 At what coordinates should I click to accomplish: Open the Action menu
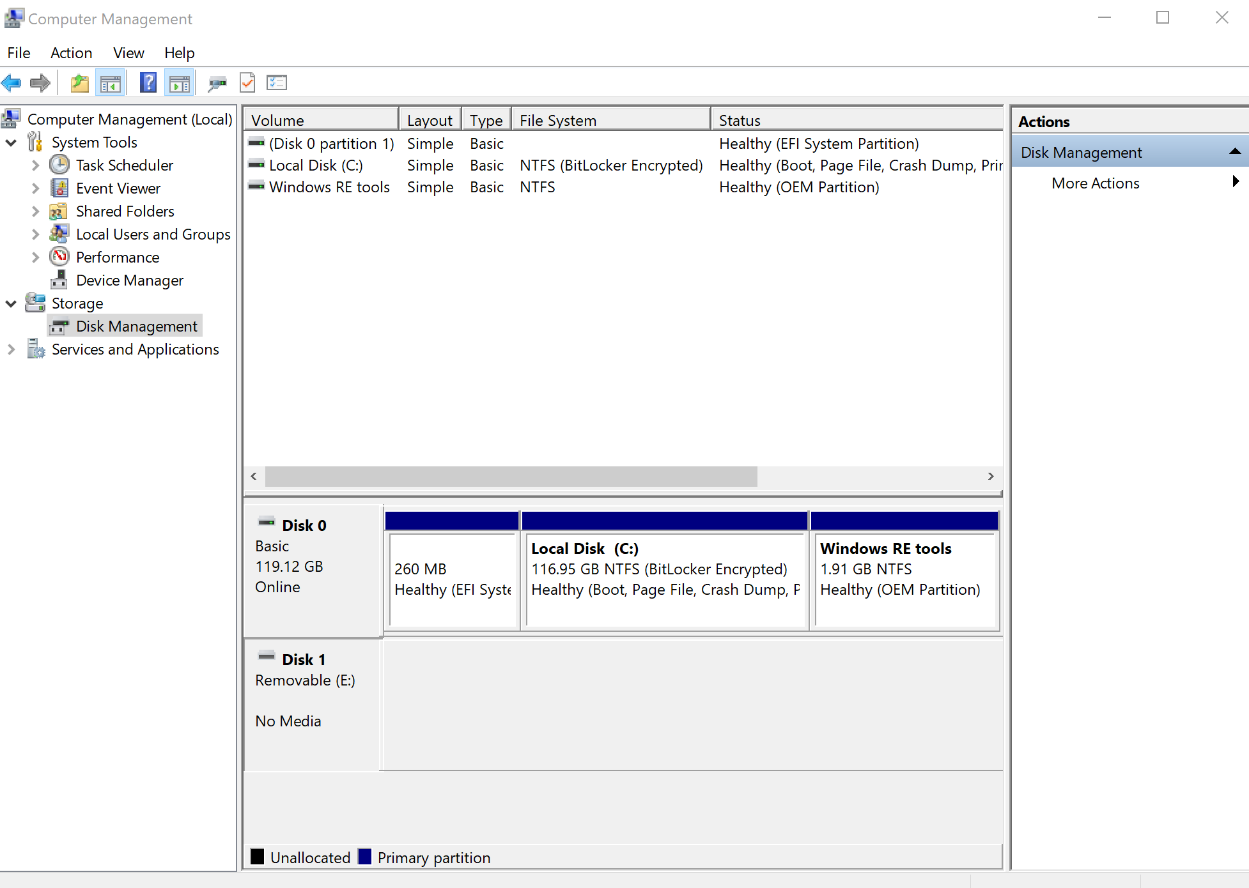69,52
